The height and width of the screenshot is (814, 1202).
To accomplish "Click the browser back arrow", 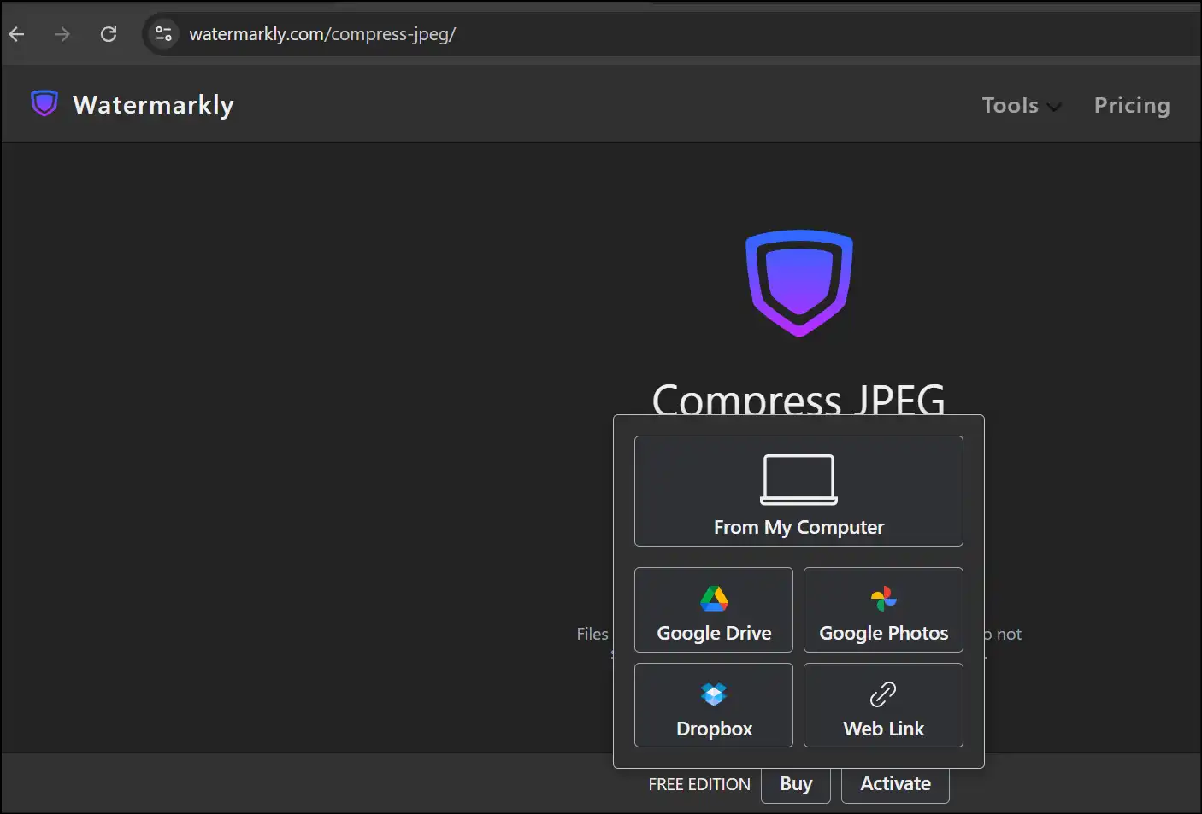I will (17, 34).
